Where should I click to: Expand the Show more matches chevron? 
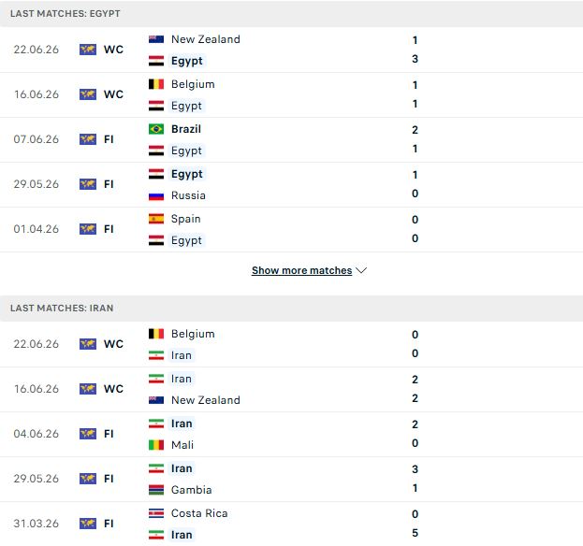coord(361,270)
